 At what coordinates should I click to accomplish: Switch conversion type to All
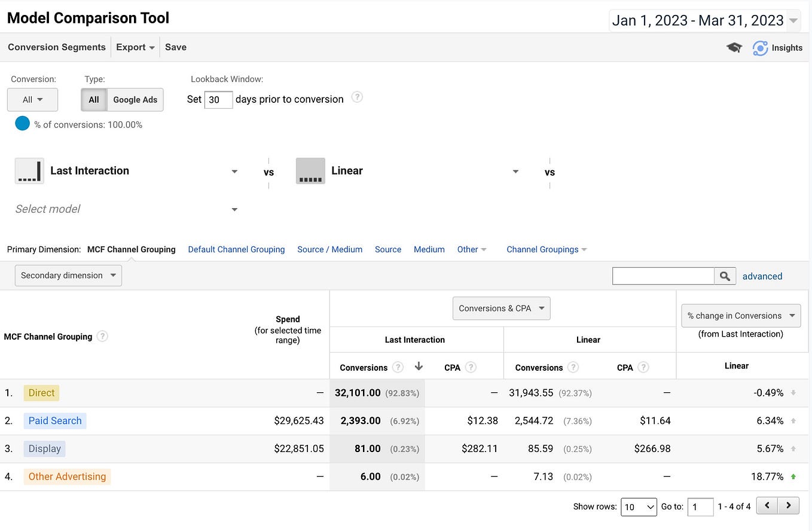point(93,100)
